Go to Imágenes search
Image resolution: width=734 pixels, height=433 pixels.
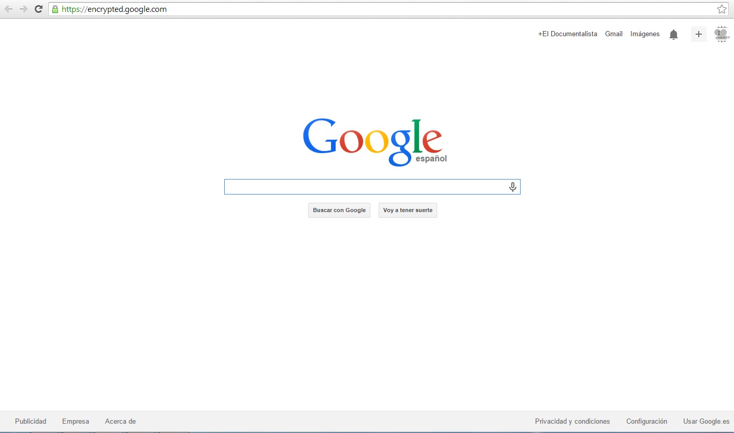pos(645,34)
